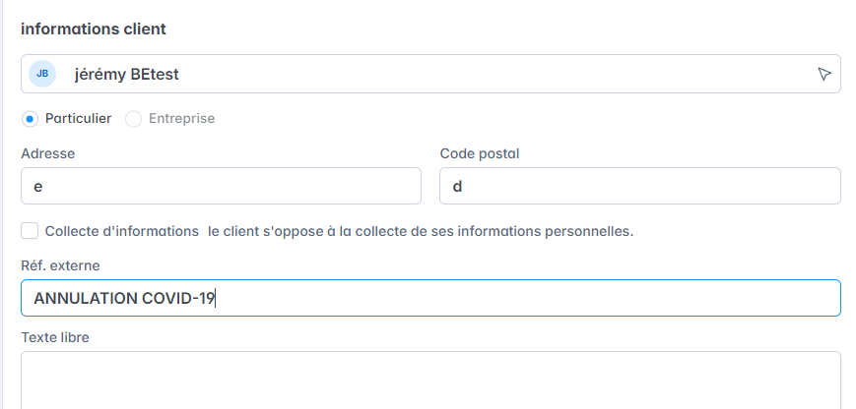This screenshot has height=409, width=856.
Task: Click the Collecte d'informations label text
Action: click(122, 231)
